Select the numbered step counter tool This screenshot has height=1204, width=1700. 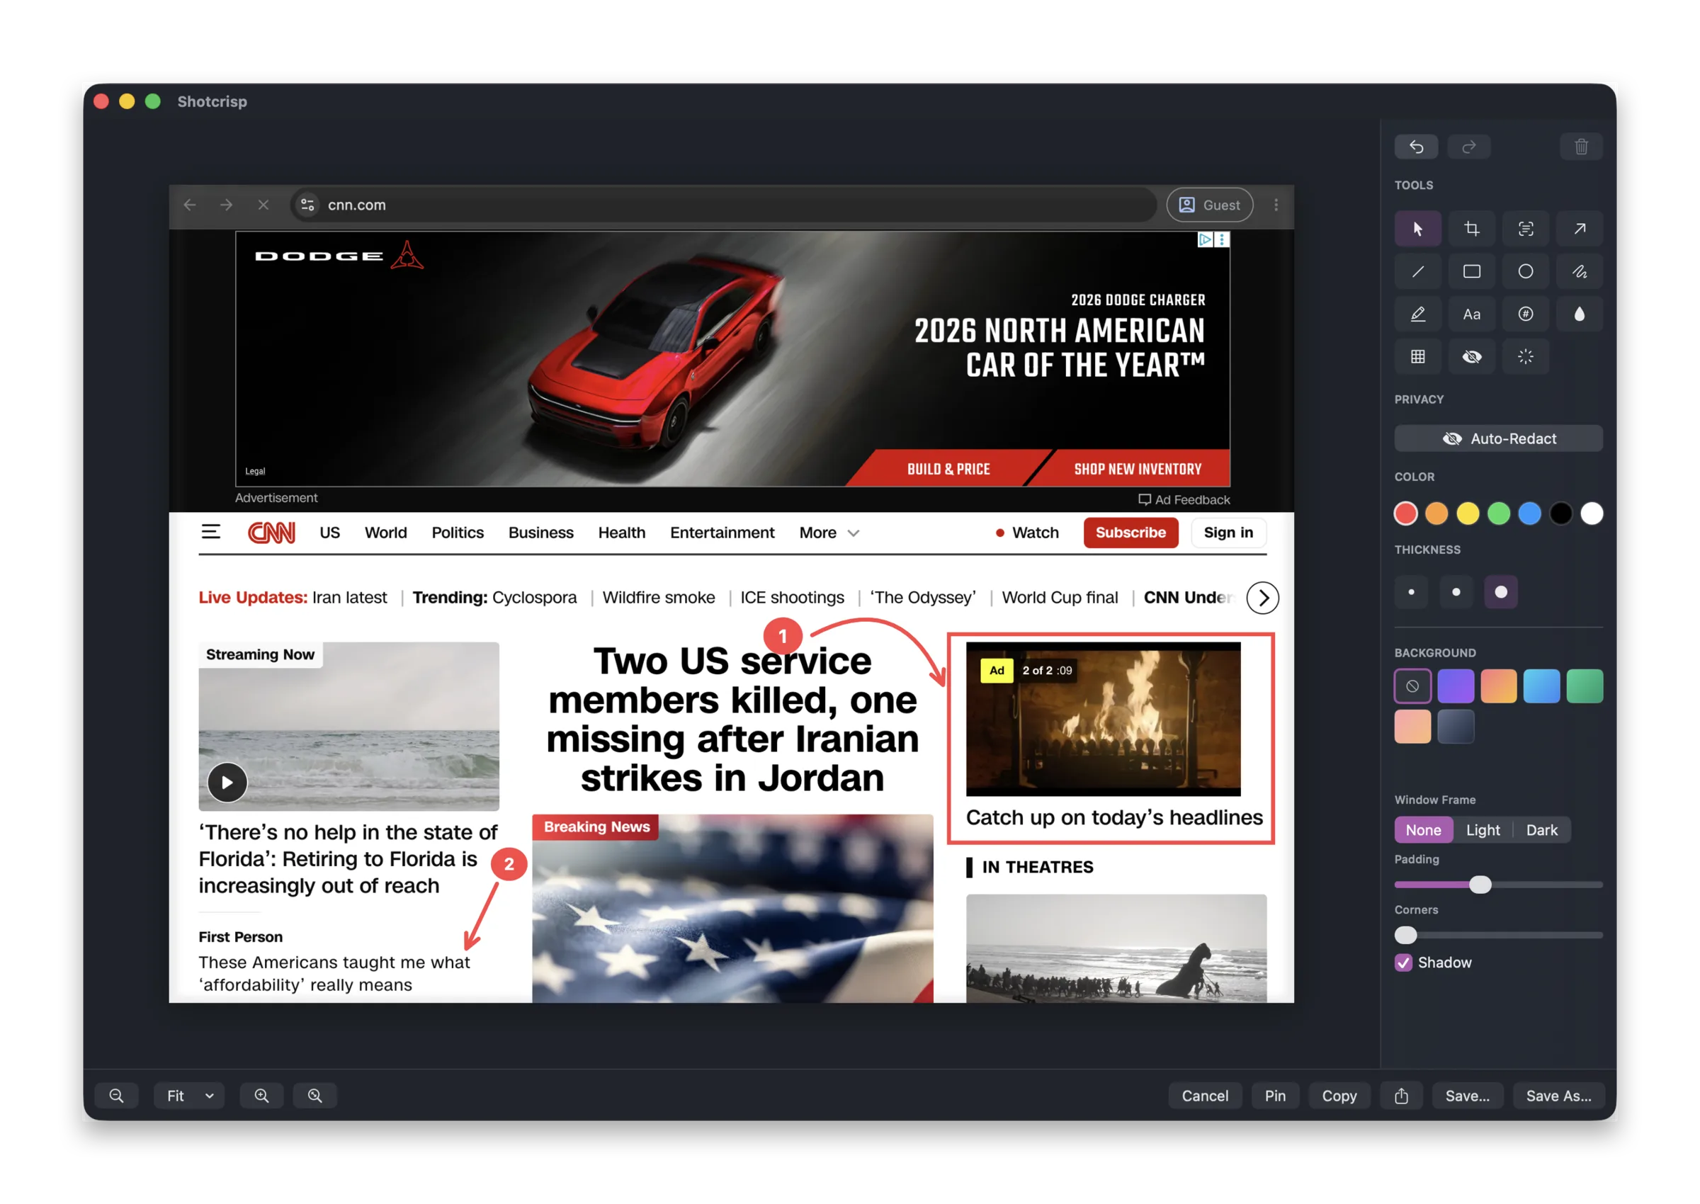point(1525,314)
